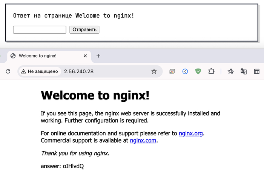Click the 'Не защищено' site security chip
The image size is (264, 183).
click(40, 71)
